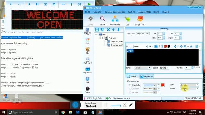Screen dimensions: 205x115
Task: Jump to first item in preview toolbar
Action: pos(29,4)
